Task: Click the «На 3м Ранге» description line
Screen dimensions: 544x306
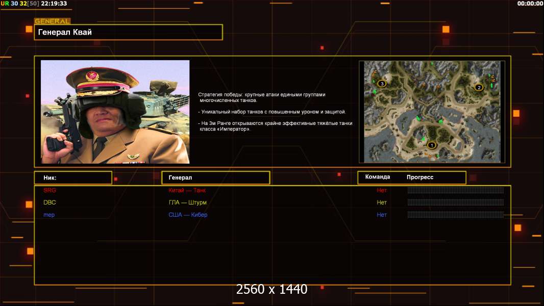Action: pyautogui.click(x=275, y=126)
